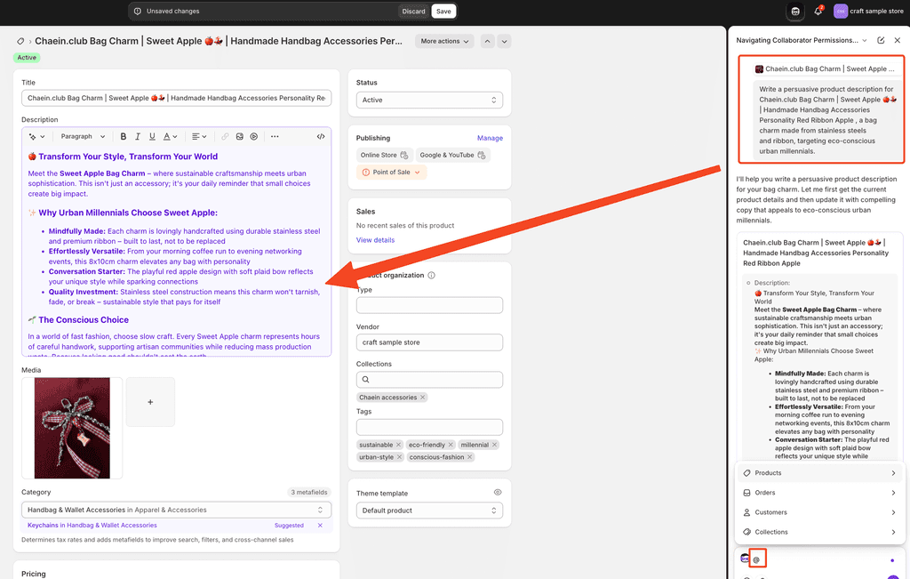Remove the sustainable tag
Image resolution: width=910 pixels, height=579 pixels.
[398, 445]
